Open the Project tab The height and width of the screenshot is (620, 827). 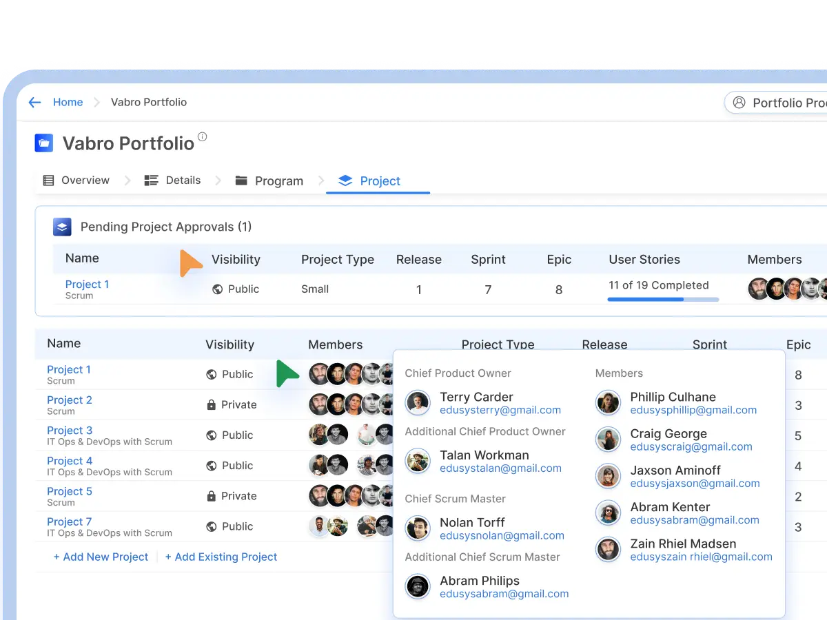(x=369, y=181)
